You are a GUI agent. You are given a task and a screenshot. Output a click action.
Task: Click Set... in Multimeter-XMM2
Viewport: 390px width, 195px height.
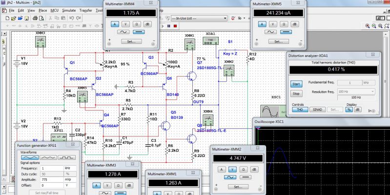pyautogui.click(x=238, y=187)
